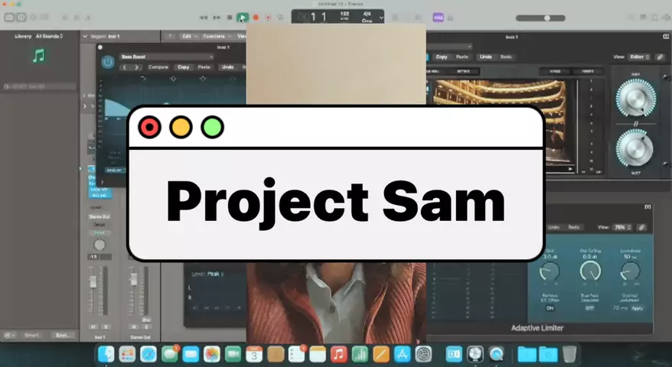Image resolution: width=672 pixels, height=367 pixels.
Task: Open the Adaptive Limiter view percentage dropdown
Action: click(x=623, y=227)
